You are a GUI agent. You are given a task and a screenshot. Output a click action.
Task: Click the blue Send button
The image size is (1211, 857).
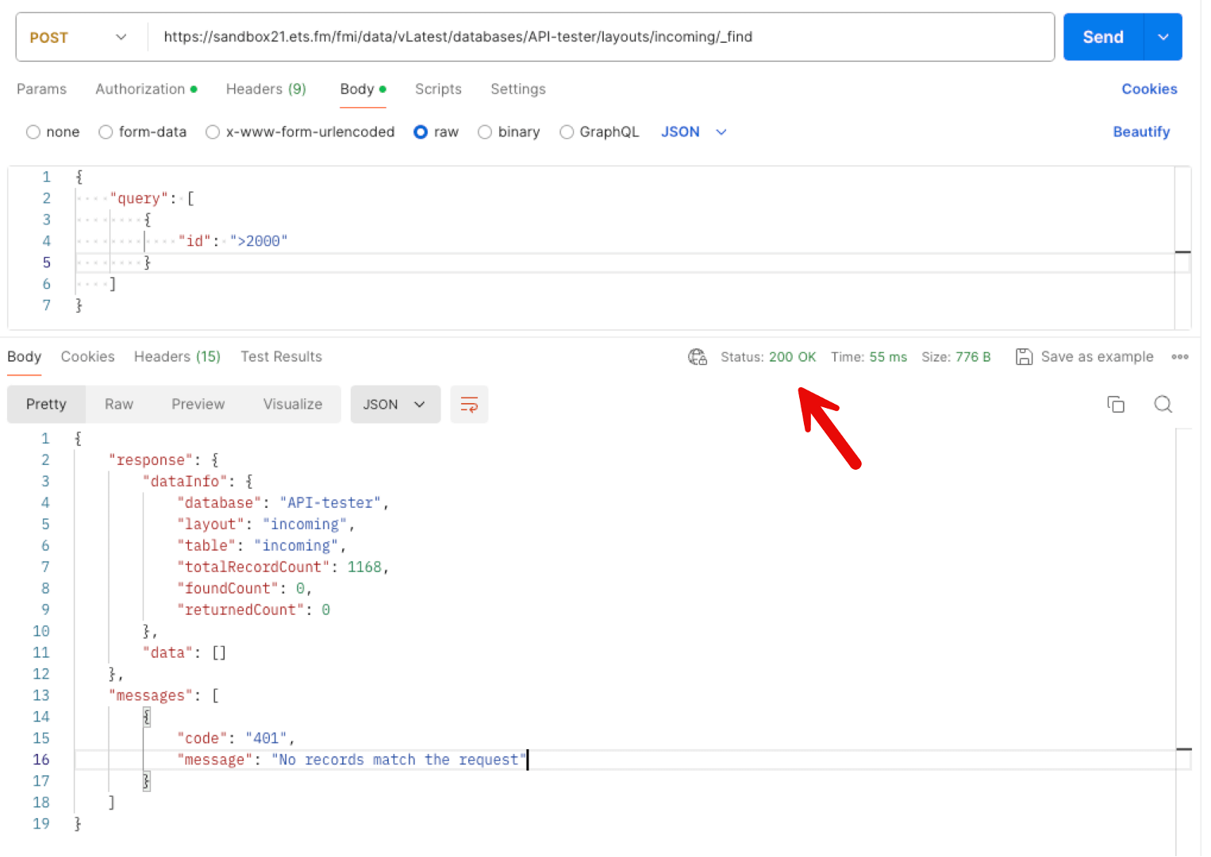(x=1103, y=37)
